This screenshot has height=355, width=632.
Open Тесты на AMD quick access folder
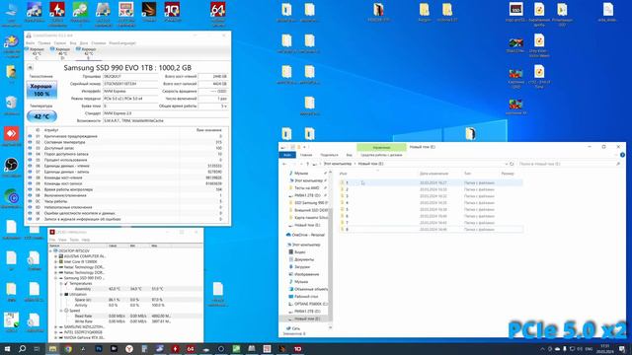306,188
